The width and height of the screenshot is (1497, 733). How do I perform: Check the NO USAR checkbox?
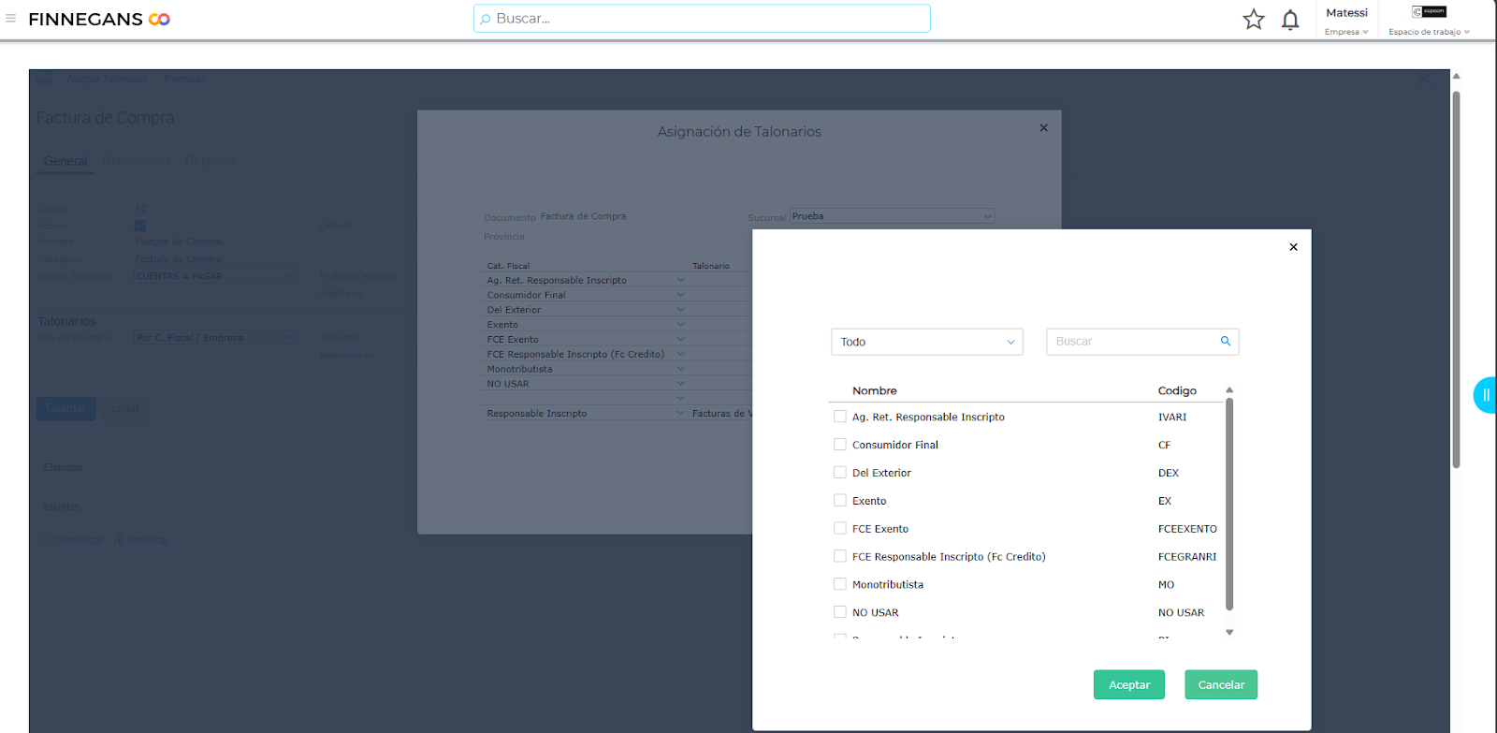pos(840,612)
